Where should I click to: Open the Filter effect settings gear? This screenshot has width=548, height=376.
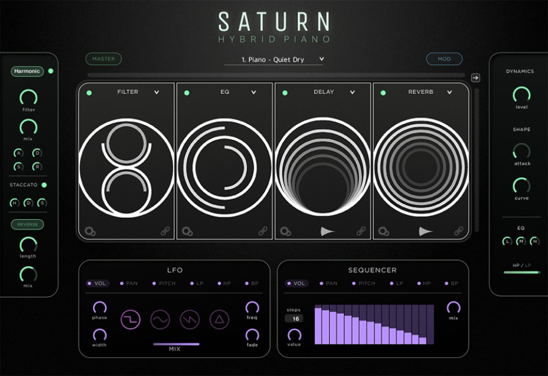[88, 230]
